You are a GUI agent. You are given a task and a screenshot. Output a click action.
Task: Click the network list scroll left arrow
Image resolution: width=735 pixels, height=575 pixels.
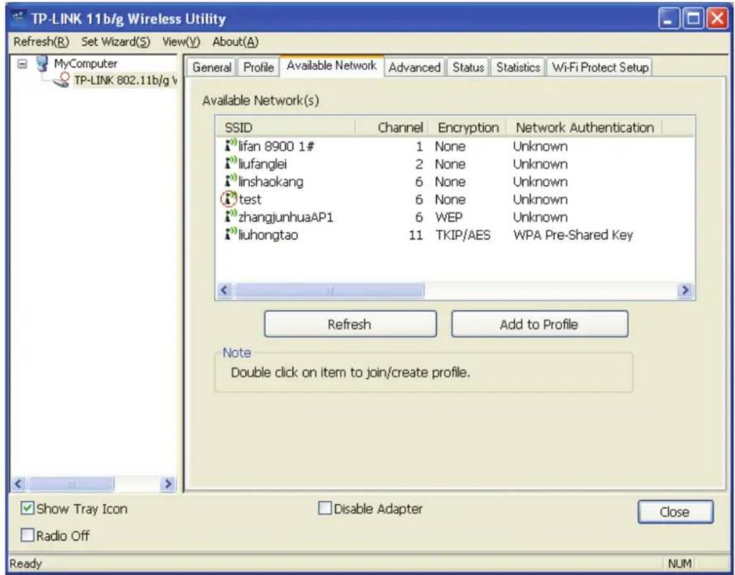coord(224,290)
